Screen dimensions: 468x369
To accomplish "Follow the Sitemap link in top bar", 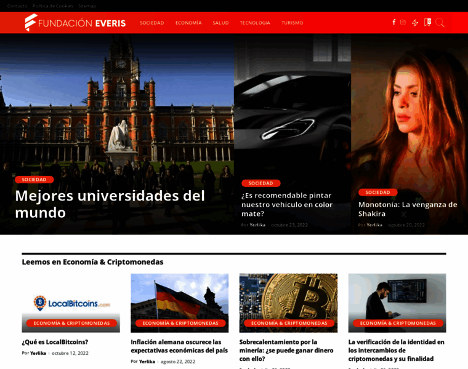I will (x=87, y=6).
